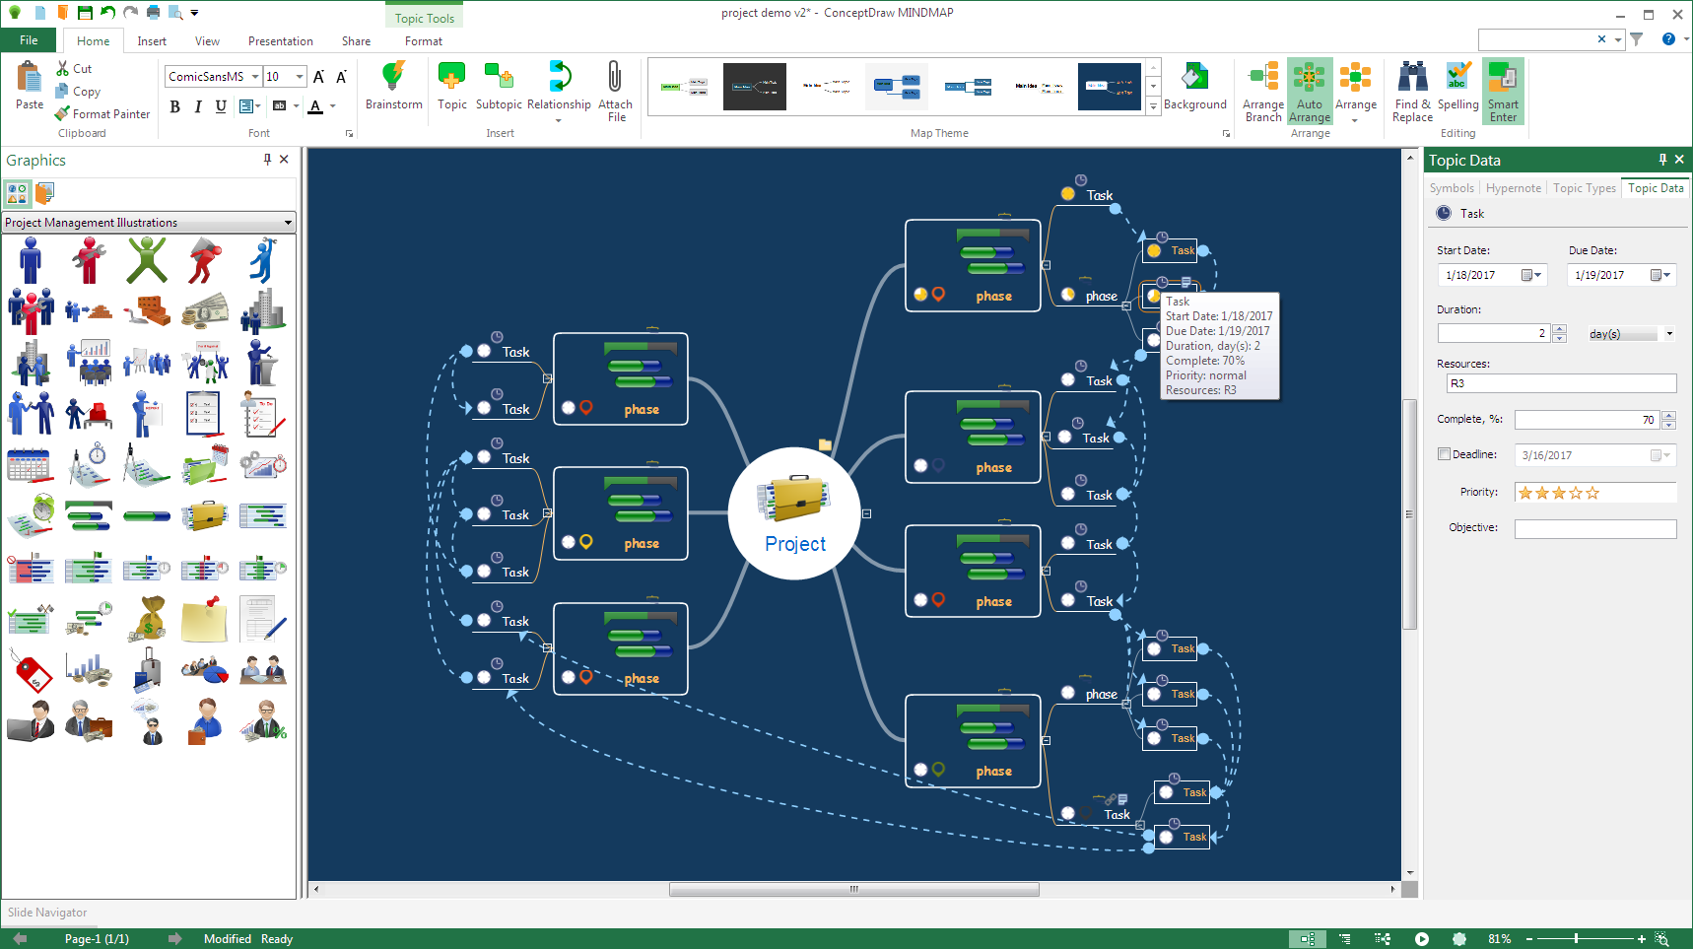The image size is (1693, 949).
Task: Click the Brainstorm icon in the ribbon
Action: point(393,87)
